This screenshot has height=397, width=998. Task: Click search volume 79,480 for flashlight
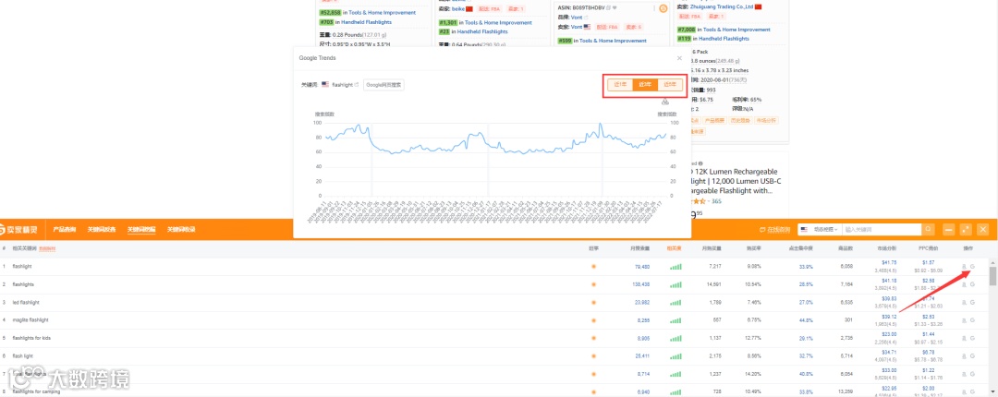click(x=642, y=267)
